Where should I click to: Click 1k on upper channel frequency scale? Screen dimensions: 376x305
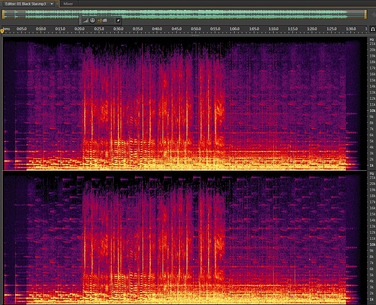point(372,165)
